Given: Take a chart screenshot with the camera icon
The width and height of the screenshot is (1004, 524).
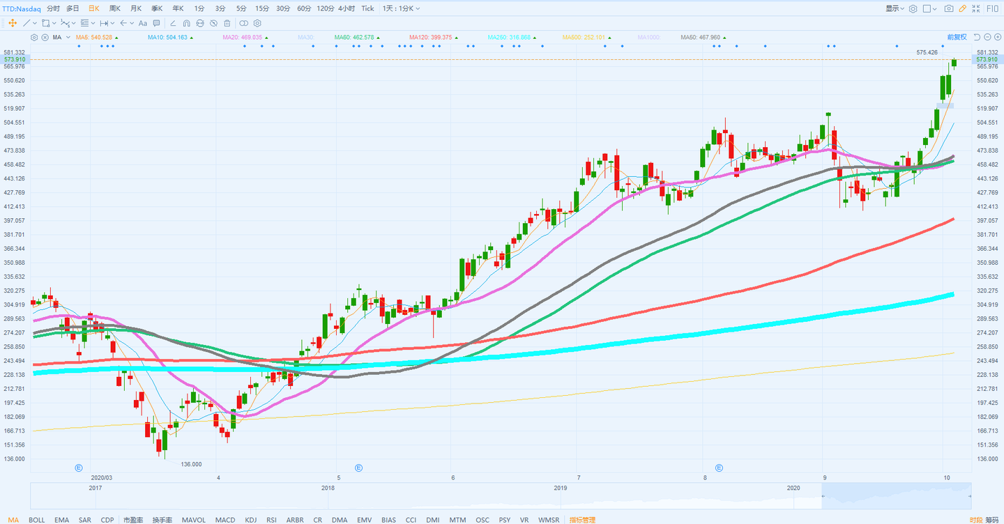Looking at the screenshot, I should tap(949, 8).
